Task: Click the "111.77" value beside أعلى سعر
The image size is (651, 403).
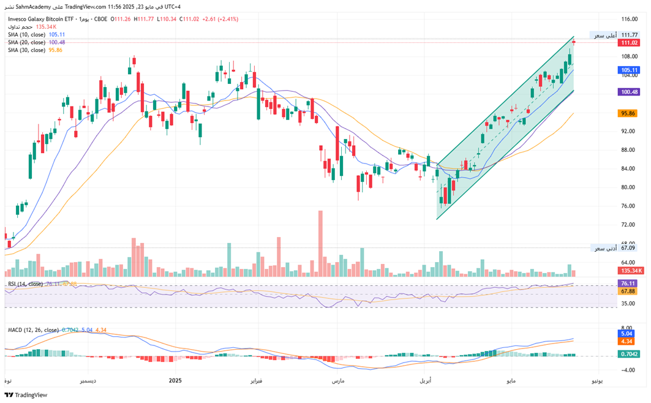Action: (x=630, y=36)
